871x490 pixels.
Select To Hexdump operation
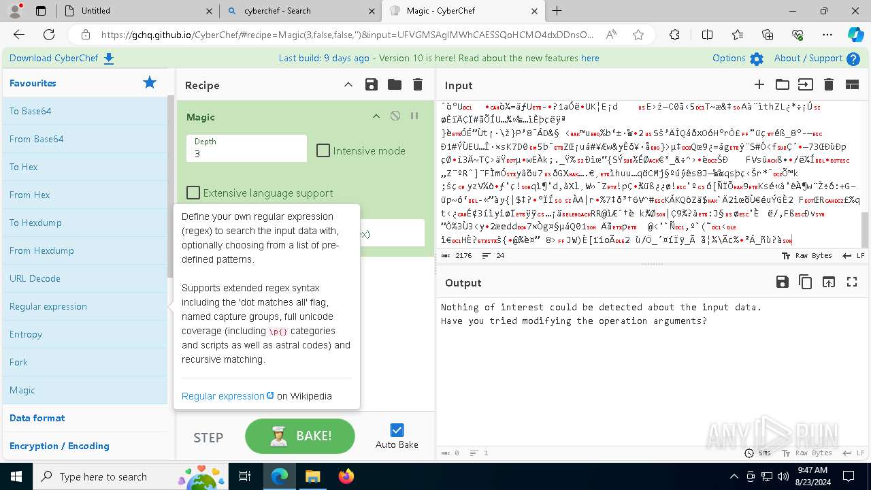84,223
